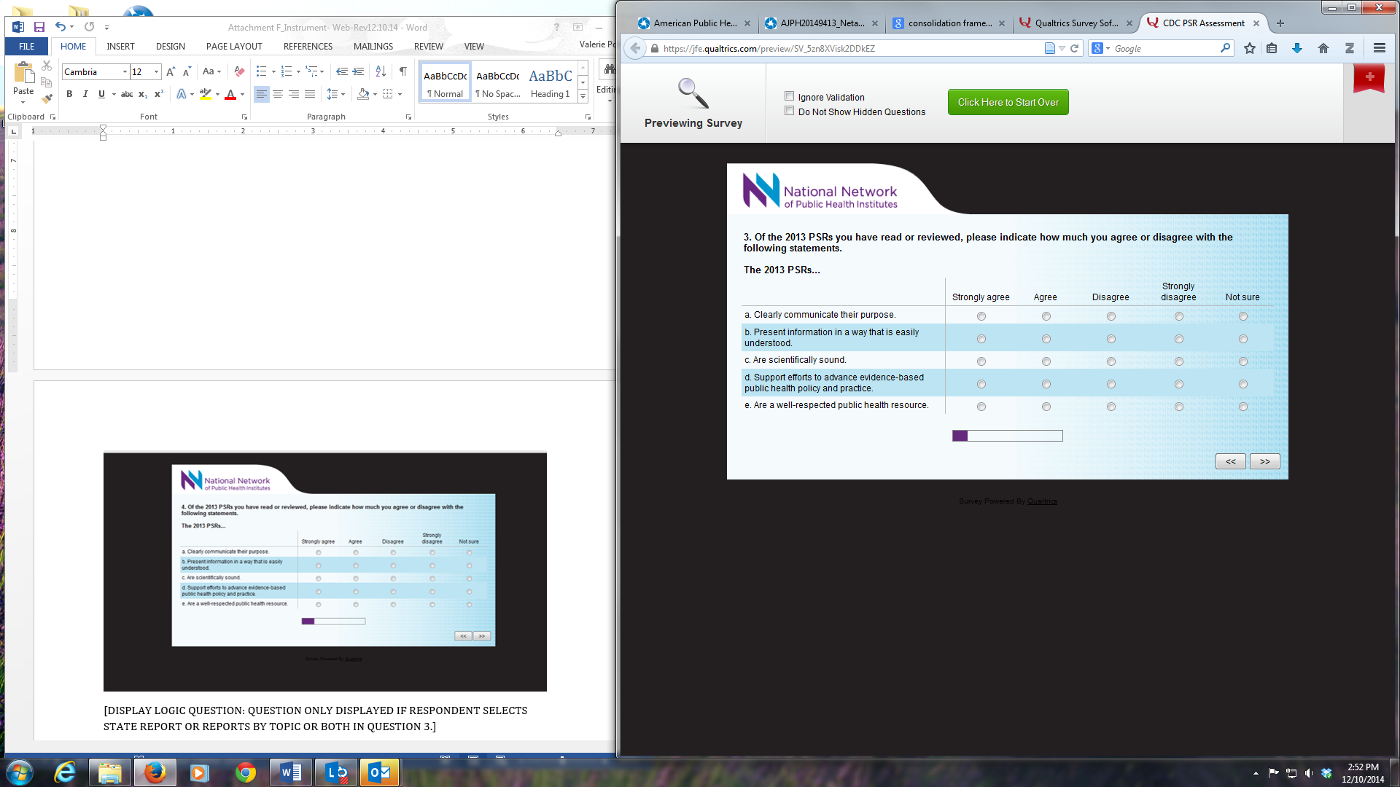Click the Format Painter icon
The image size is (1400, 787).
[47, 99]
